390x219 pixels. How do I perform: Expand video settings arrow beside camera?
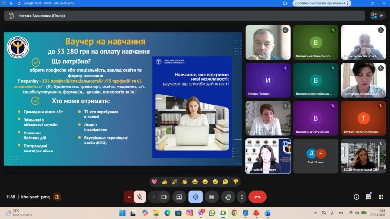click(154, 197)
